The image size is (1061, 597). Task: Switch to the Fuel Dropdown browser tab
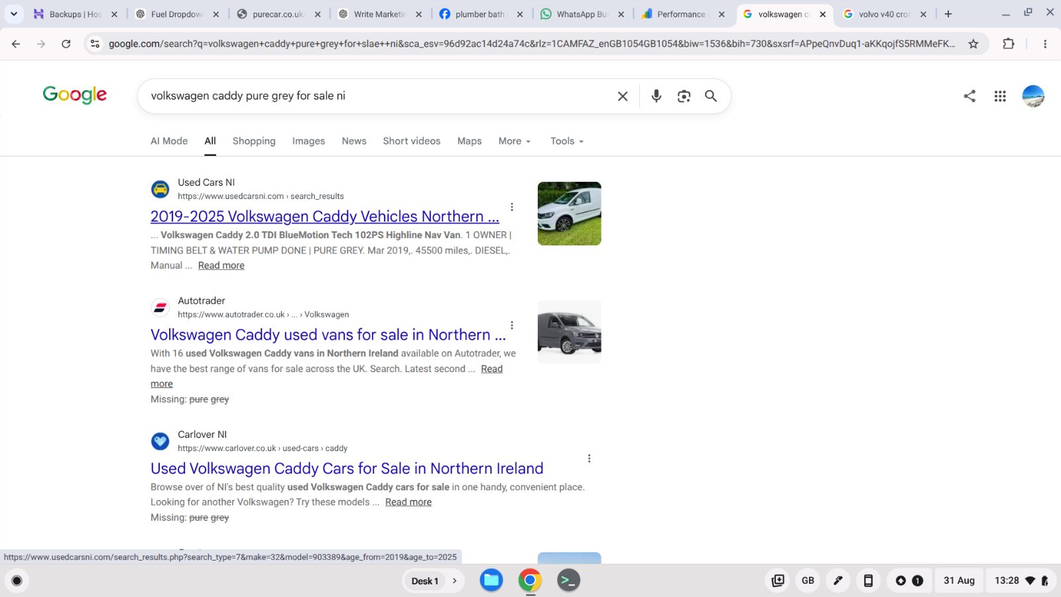(177, 14)
